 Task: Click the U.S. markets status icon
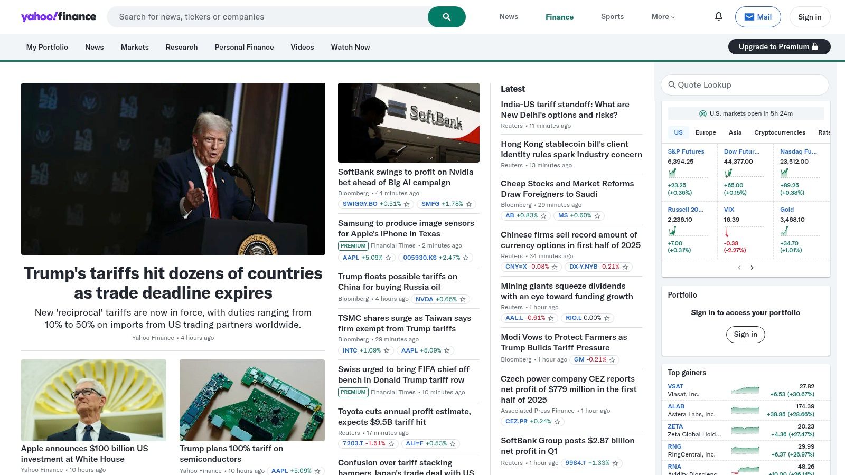(703, 113)
